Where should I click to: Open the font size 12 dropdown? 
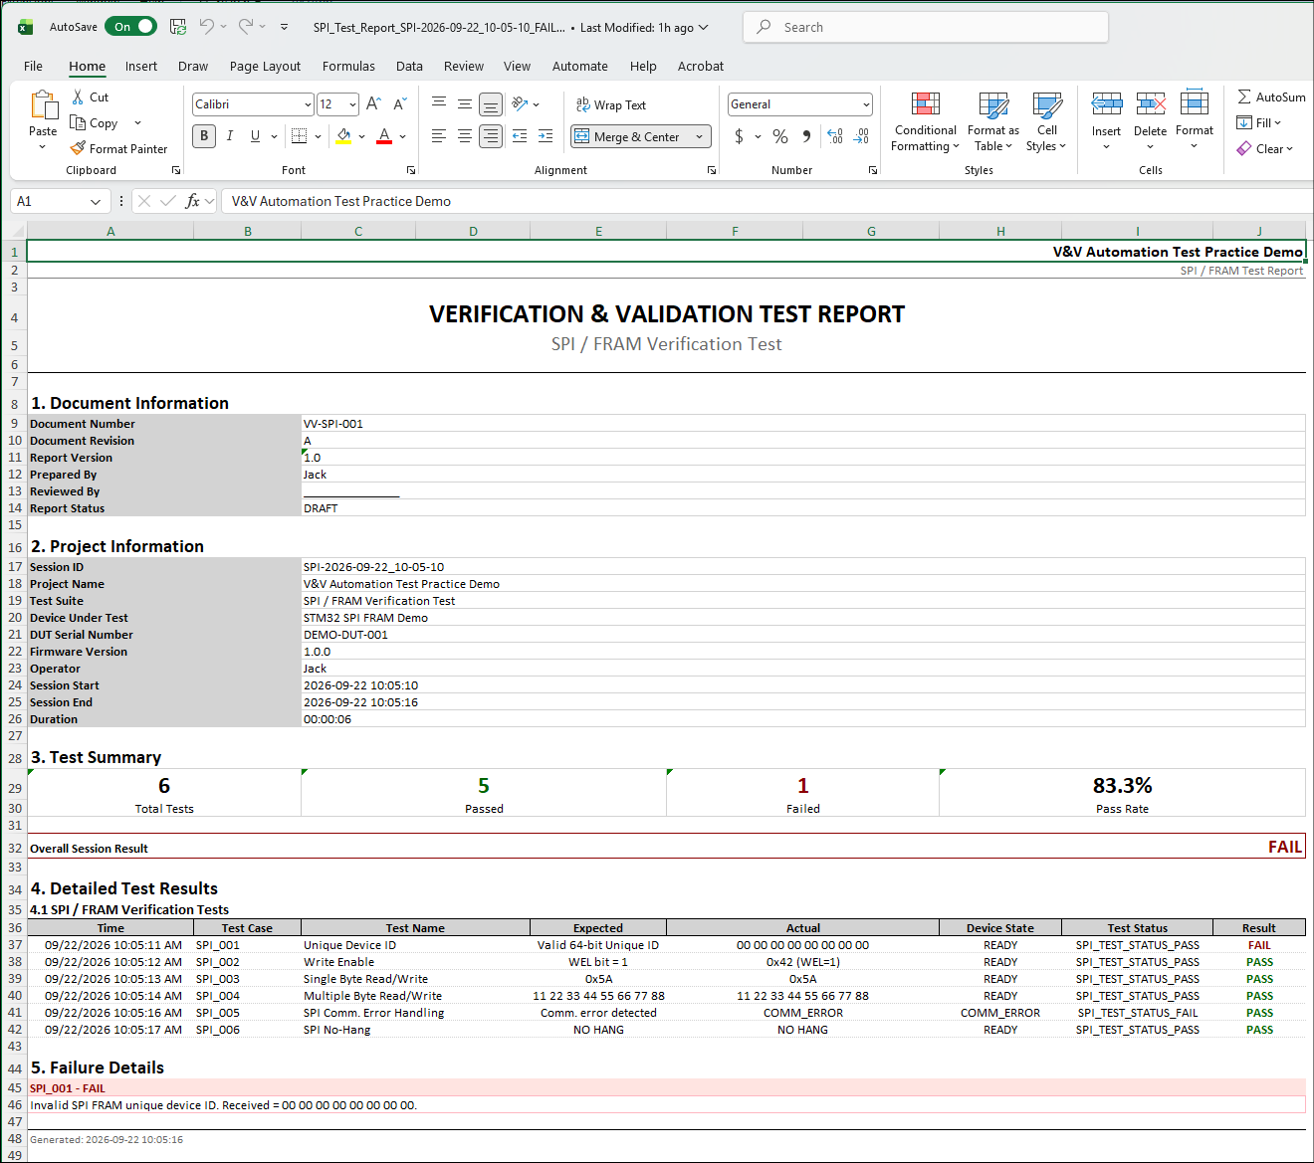pos(352,104)
